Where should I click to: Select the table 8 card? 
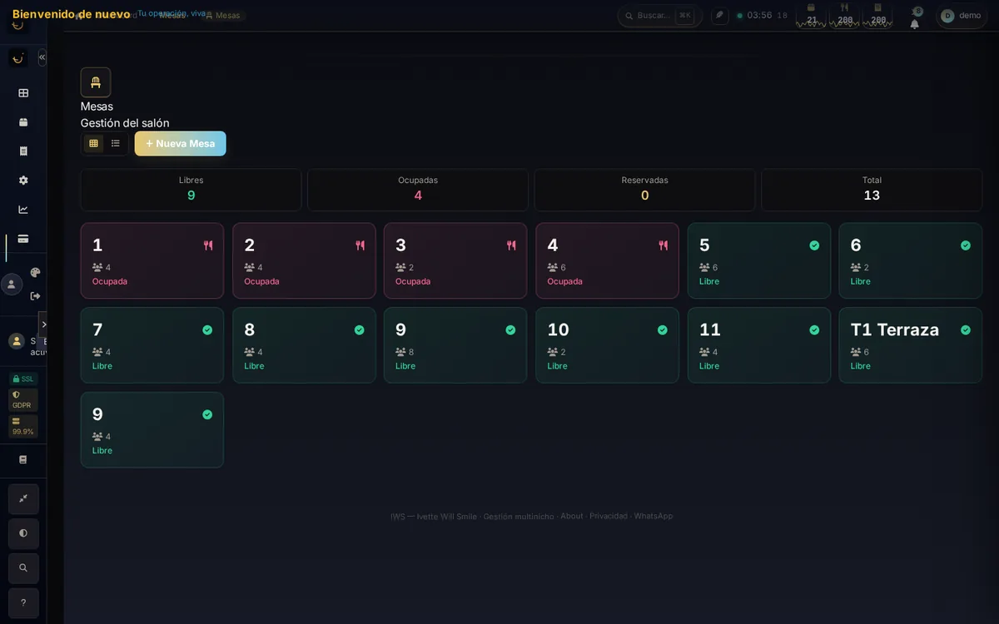pos(304,345)
